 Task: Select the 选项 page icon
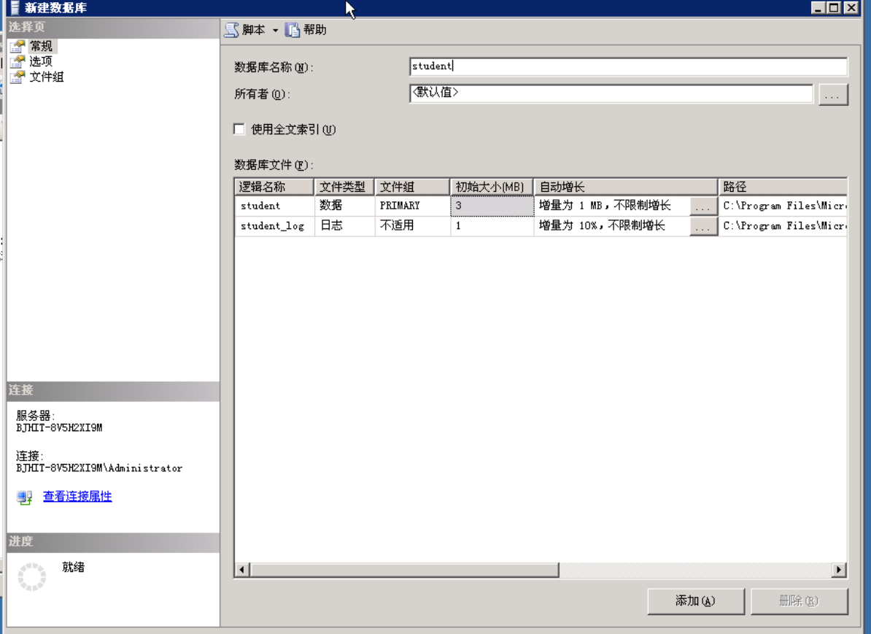point(18,61)
